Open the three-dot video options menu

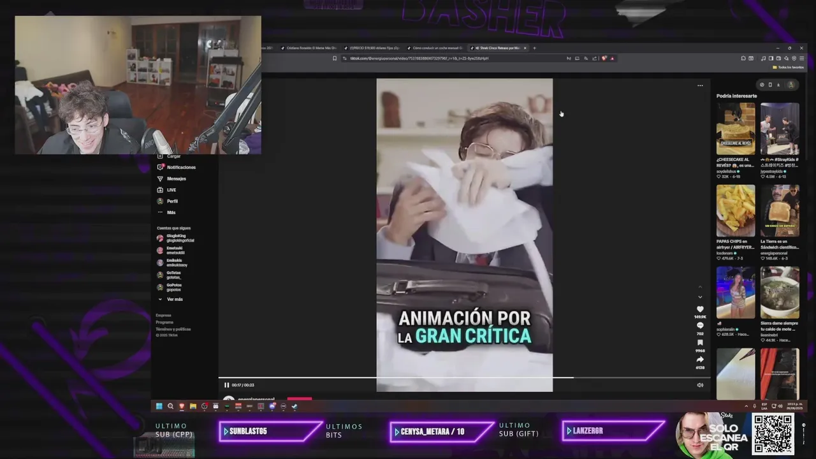(x=700, y=85)
